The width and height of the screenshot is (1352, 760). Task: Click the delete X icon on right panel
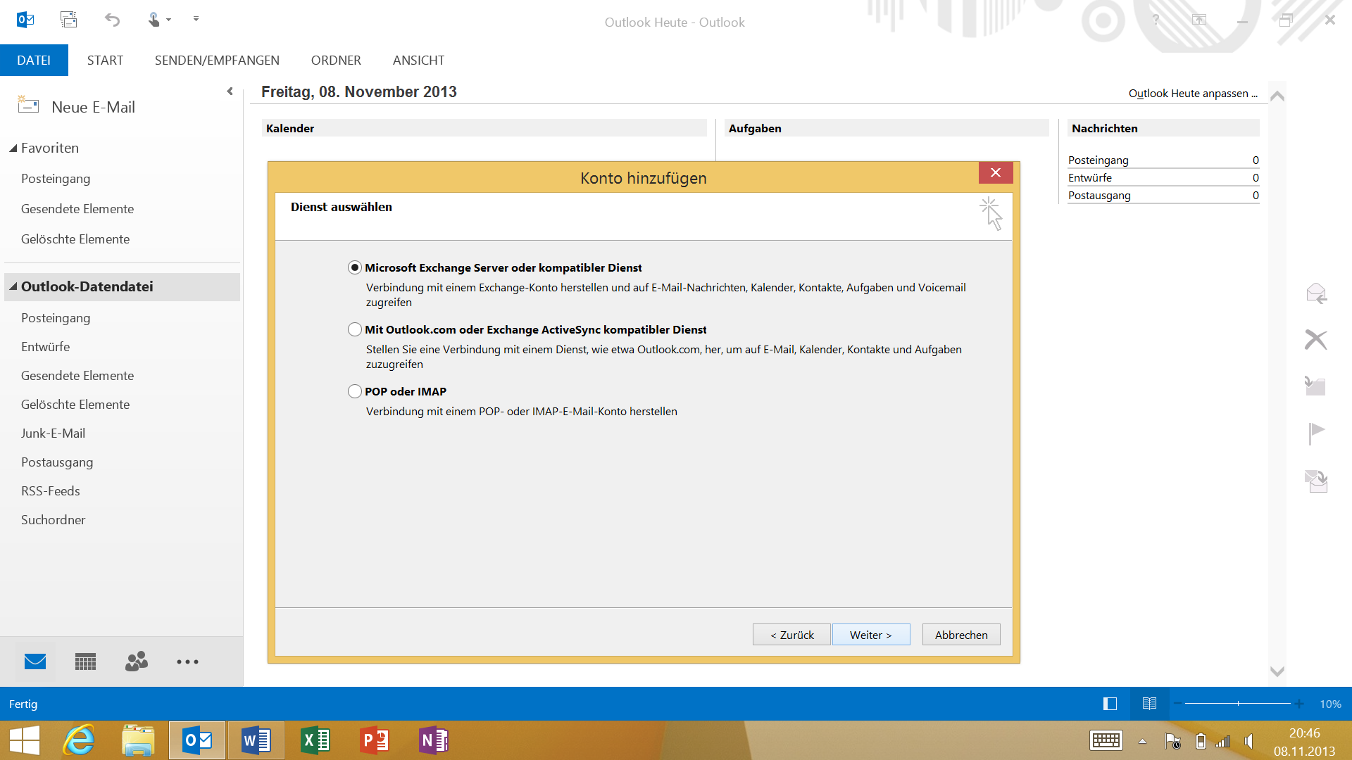[1315, 339]
